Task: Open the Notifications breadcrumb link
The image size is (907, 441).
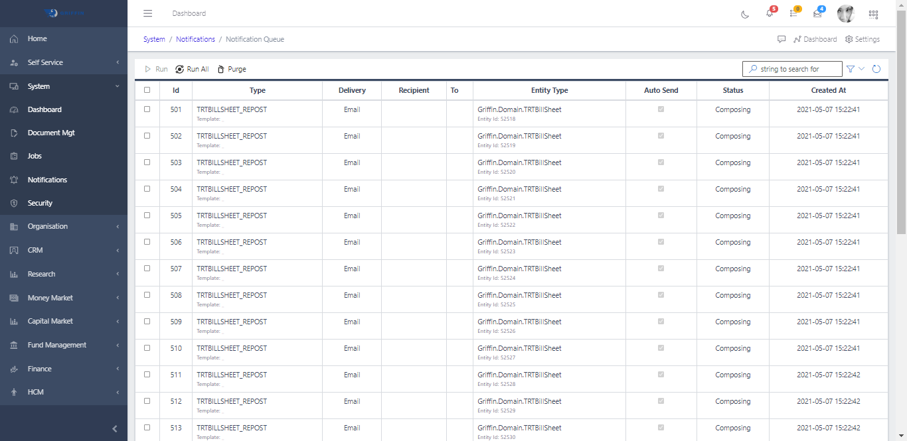Action: [195, 39]
